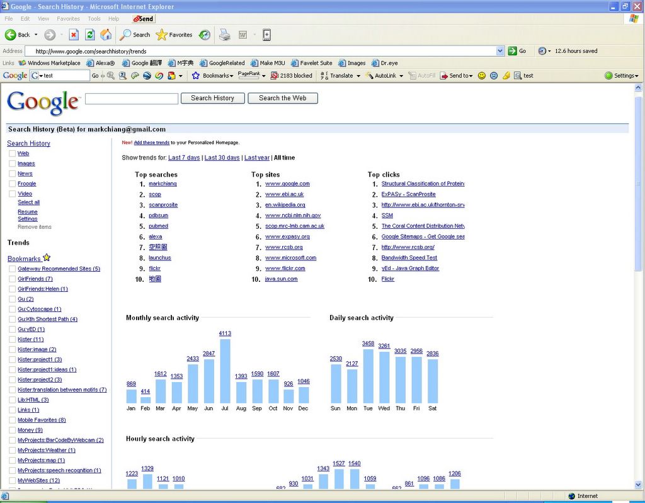The height and width of the screenshot is (503, 645).
Task: Click the Stop loading red X icon
Action: [74, 35]
